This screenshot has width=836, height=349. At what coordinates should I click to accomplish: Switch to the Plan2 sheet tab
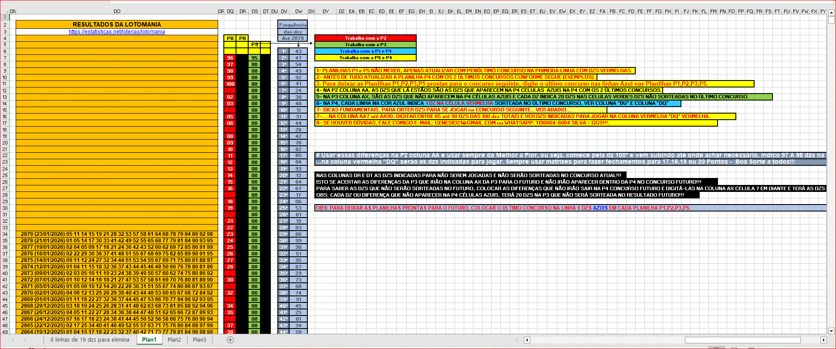[174, 340]
